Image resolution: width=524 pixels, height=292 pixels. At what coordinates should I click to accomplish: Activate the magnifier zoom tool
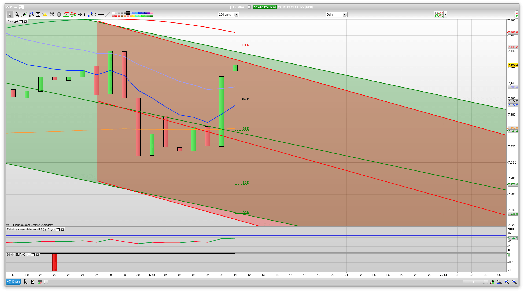pyautogui.click(x=17, y=14)
